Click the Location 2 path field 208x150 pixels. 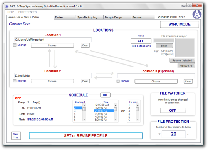(53, 75)
